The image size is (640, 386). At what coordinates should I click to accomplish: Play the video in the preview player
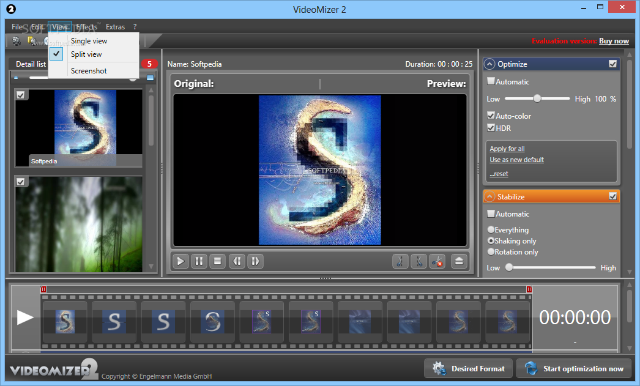coord(180,261)
